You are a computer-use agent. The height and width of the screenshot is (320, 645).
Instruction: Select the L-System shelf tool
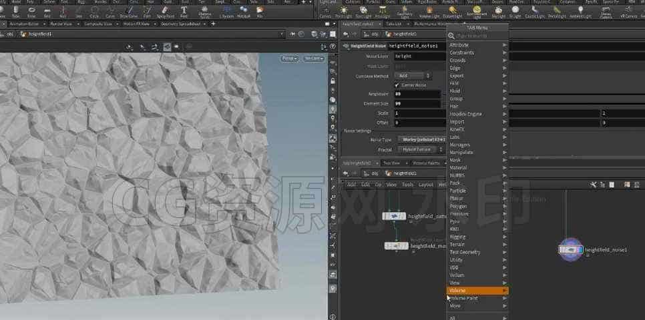(226, 11)
